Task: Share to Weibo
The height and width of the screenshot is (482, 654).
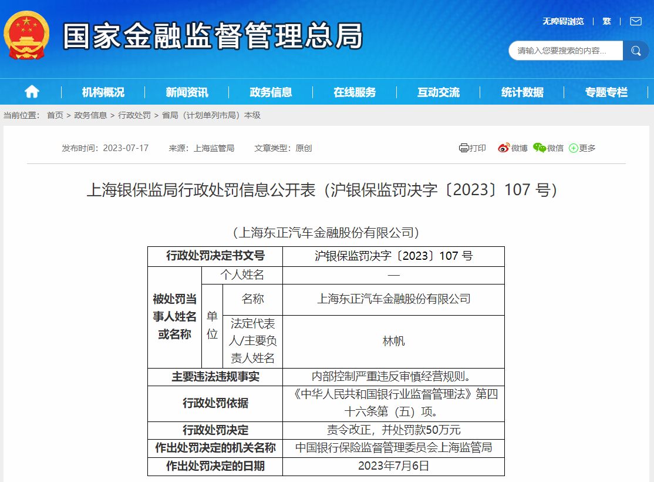Action: pyautogui.click(x=513, y=148)
